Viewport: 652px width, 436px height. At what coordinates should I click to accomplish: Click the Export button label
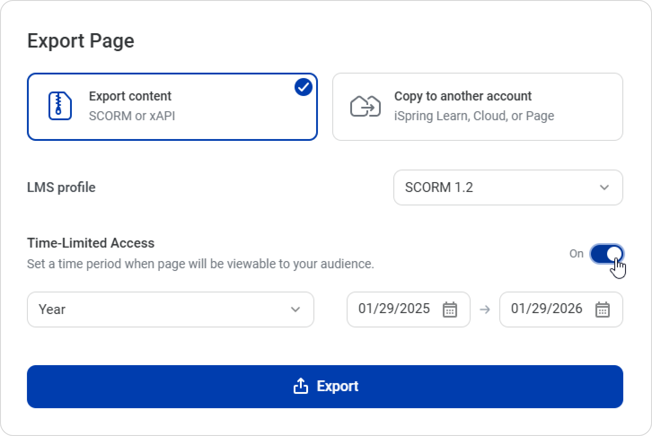(337, 386)
